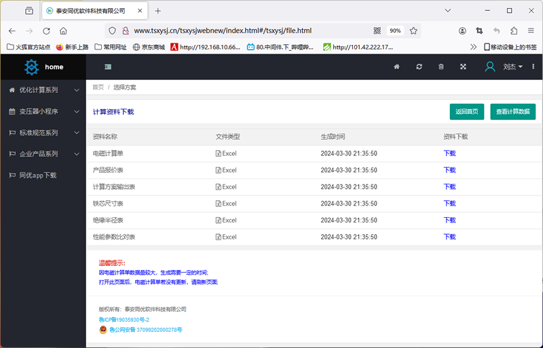This screenshot has height=348, width=543.
Task: Click the 返回首页 button
Action: click(x=467, y=111)
